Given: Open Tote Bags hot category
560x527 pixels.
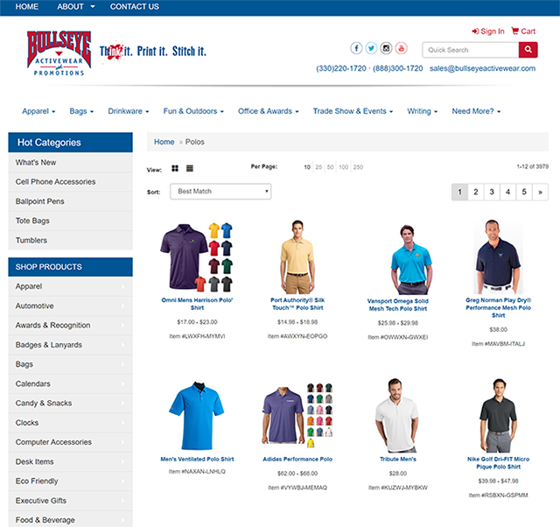Looking at the screenshot, I should click(x=32, y=221).
